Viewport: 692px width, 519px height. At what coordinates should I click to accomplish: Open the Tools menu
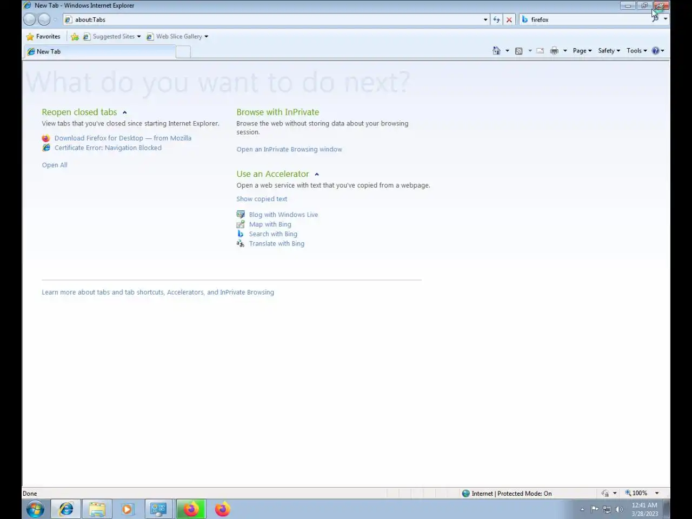[637, 50]
